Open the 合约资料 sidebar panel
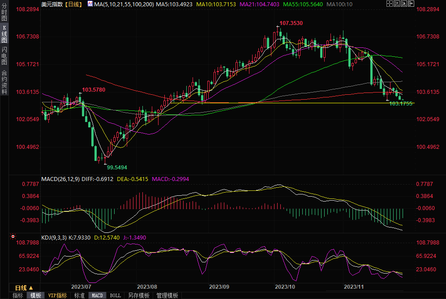This screenshot has height=299, width=446. click(4, 82)
